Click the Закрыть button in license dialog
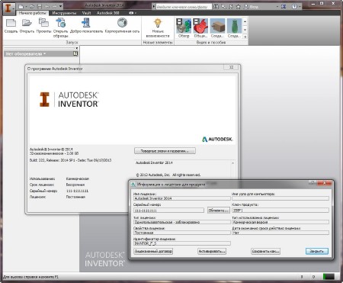 coord(317,251)
